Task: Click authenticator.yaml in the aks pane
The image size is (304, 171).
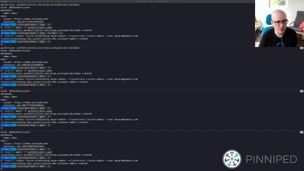Action: [x=40, y=152]
